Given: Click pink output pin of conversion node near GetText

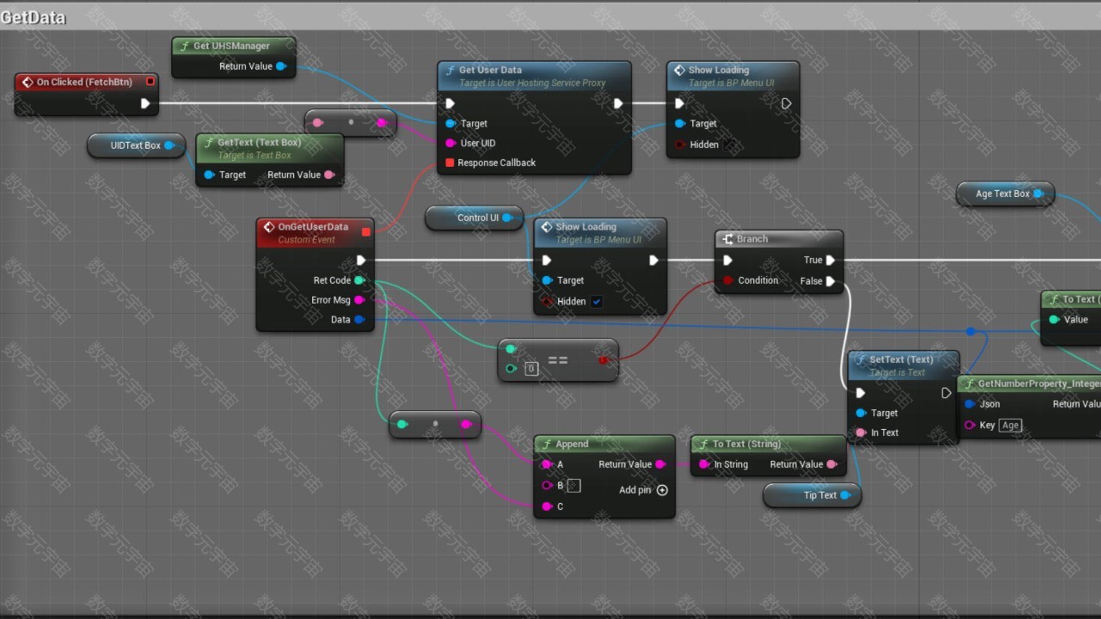Looking at the screenshot, I should (382, 123).
